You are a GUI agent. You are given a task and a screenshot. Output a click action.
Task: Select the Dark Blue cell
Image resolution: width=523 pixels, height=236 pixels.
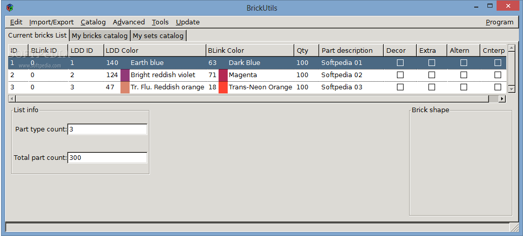point(244,62)
